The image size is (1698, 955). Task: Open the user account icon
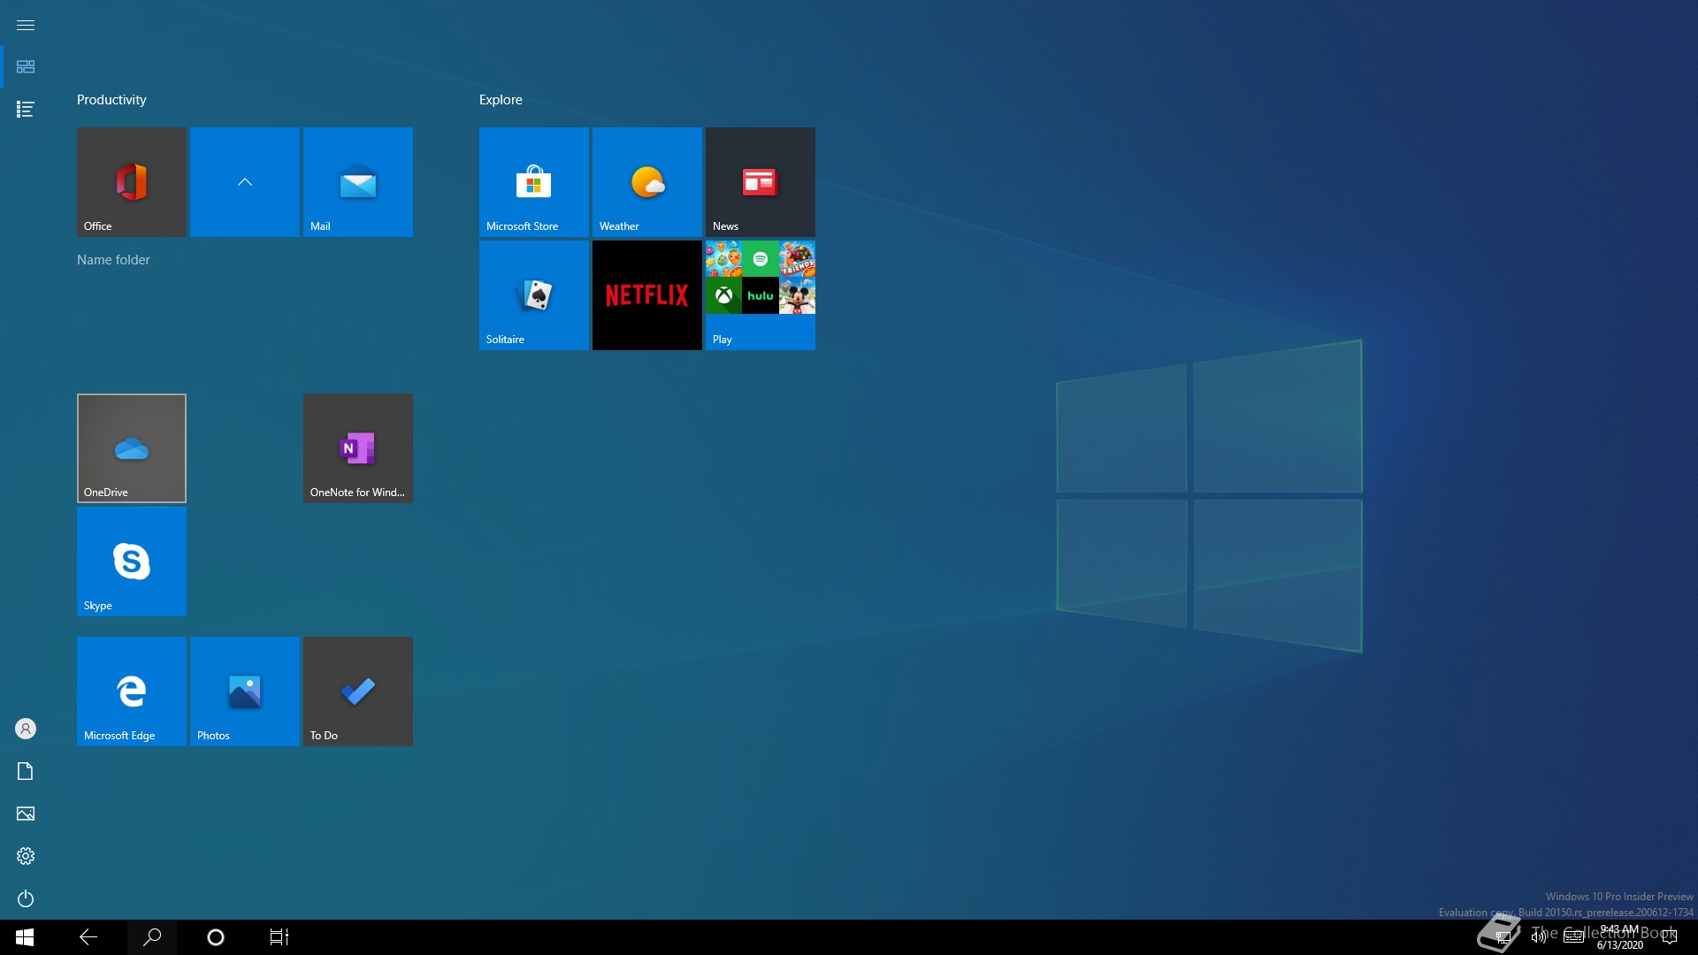26,729
